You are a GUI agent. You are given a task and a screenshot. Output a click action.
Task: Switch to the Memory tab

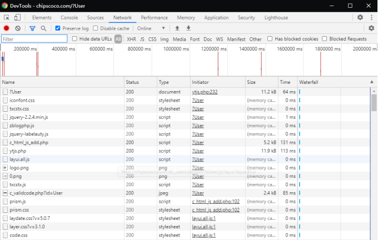pos(186,18)
